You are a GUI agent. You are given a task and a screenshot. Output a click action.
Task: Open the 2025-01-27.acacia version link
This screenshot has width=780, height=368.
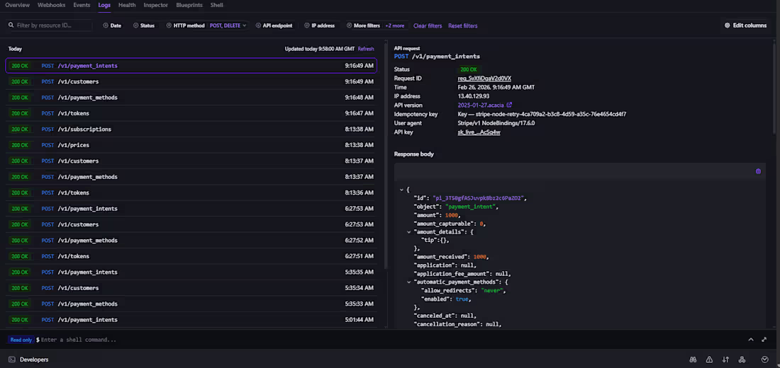click(481, 105)
